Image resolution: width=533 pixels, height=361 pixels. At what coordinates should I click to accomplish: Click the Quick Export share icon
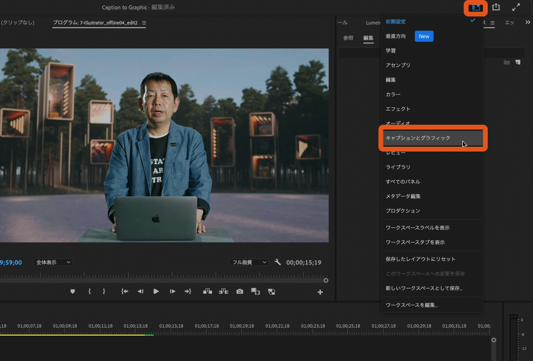coord(496,7)
